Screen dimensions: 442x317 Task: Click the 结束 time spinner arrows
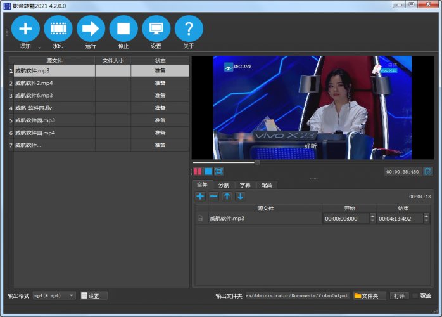[x=426, y=219]
